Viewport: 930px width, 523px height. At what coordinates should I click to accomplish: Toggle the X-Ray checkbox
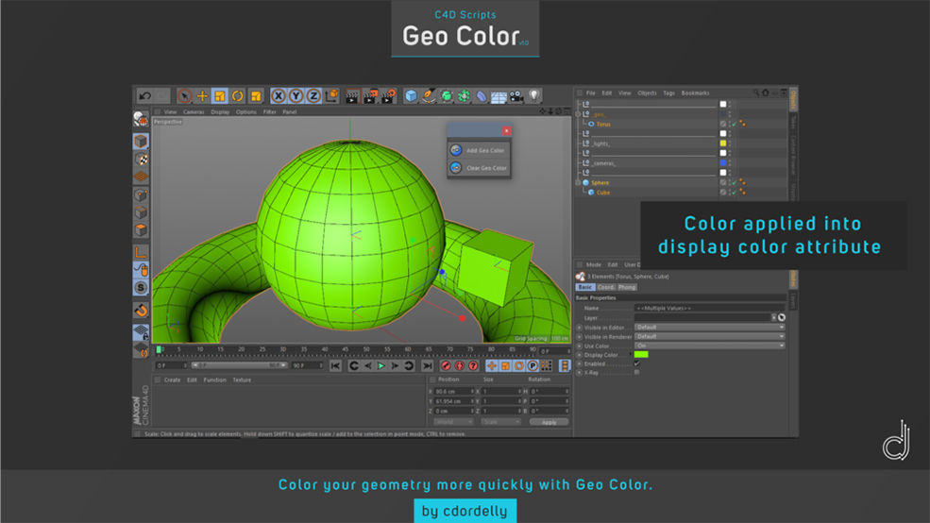[x=637, y=372]
